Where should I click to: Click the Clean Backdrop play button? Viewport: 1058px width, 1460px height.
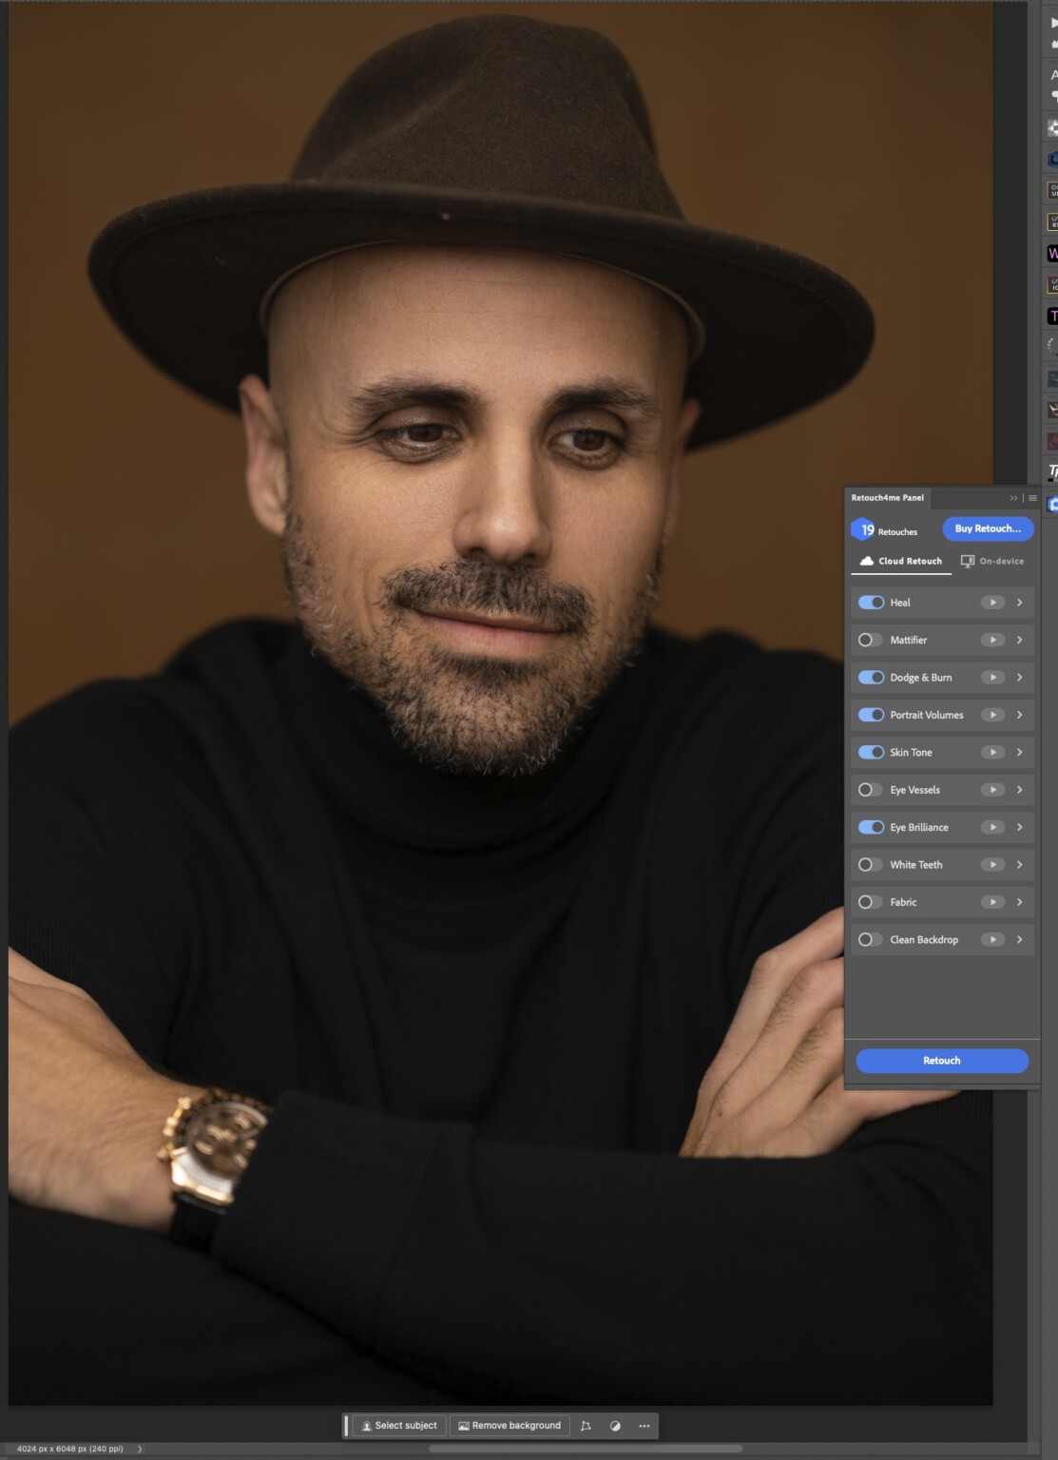pos(992,939)
